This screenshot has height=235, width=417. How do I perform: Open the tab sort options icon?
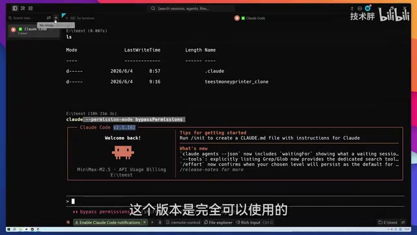pyautogui.click(x=49, y=18)
